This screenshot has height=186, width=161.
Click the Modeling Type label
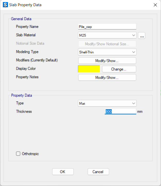click(27, 52)
